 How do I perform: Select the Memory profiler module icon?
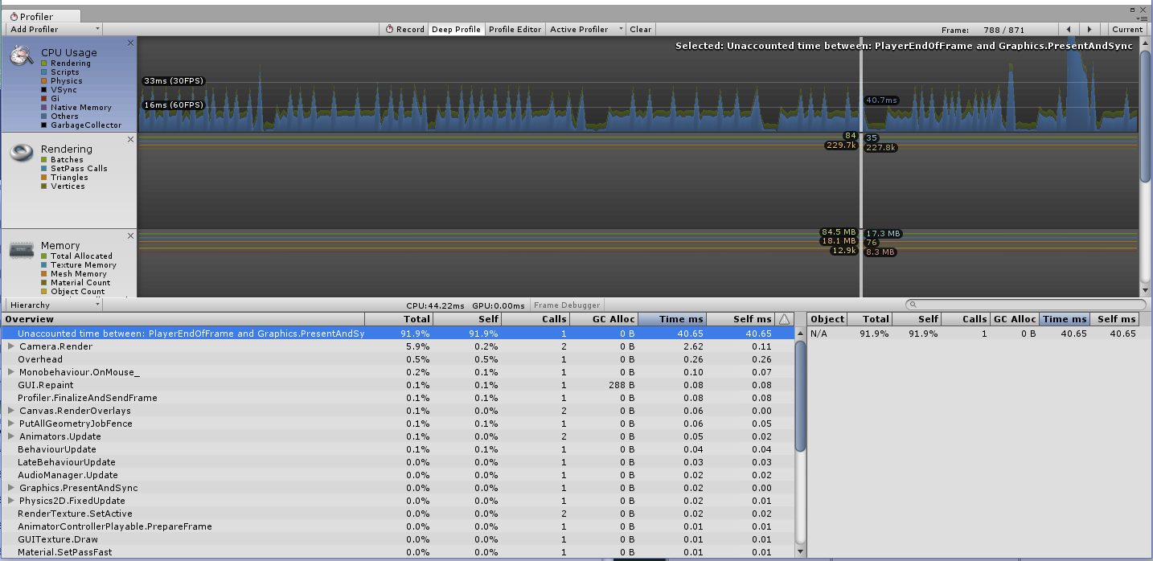(x=20, y=249)
